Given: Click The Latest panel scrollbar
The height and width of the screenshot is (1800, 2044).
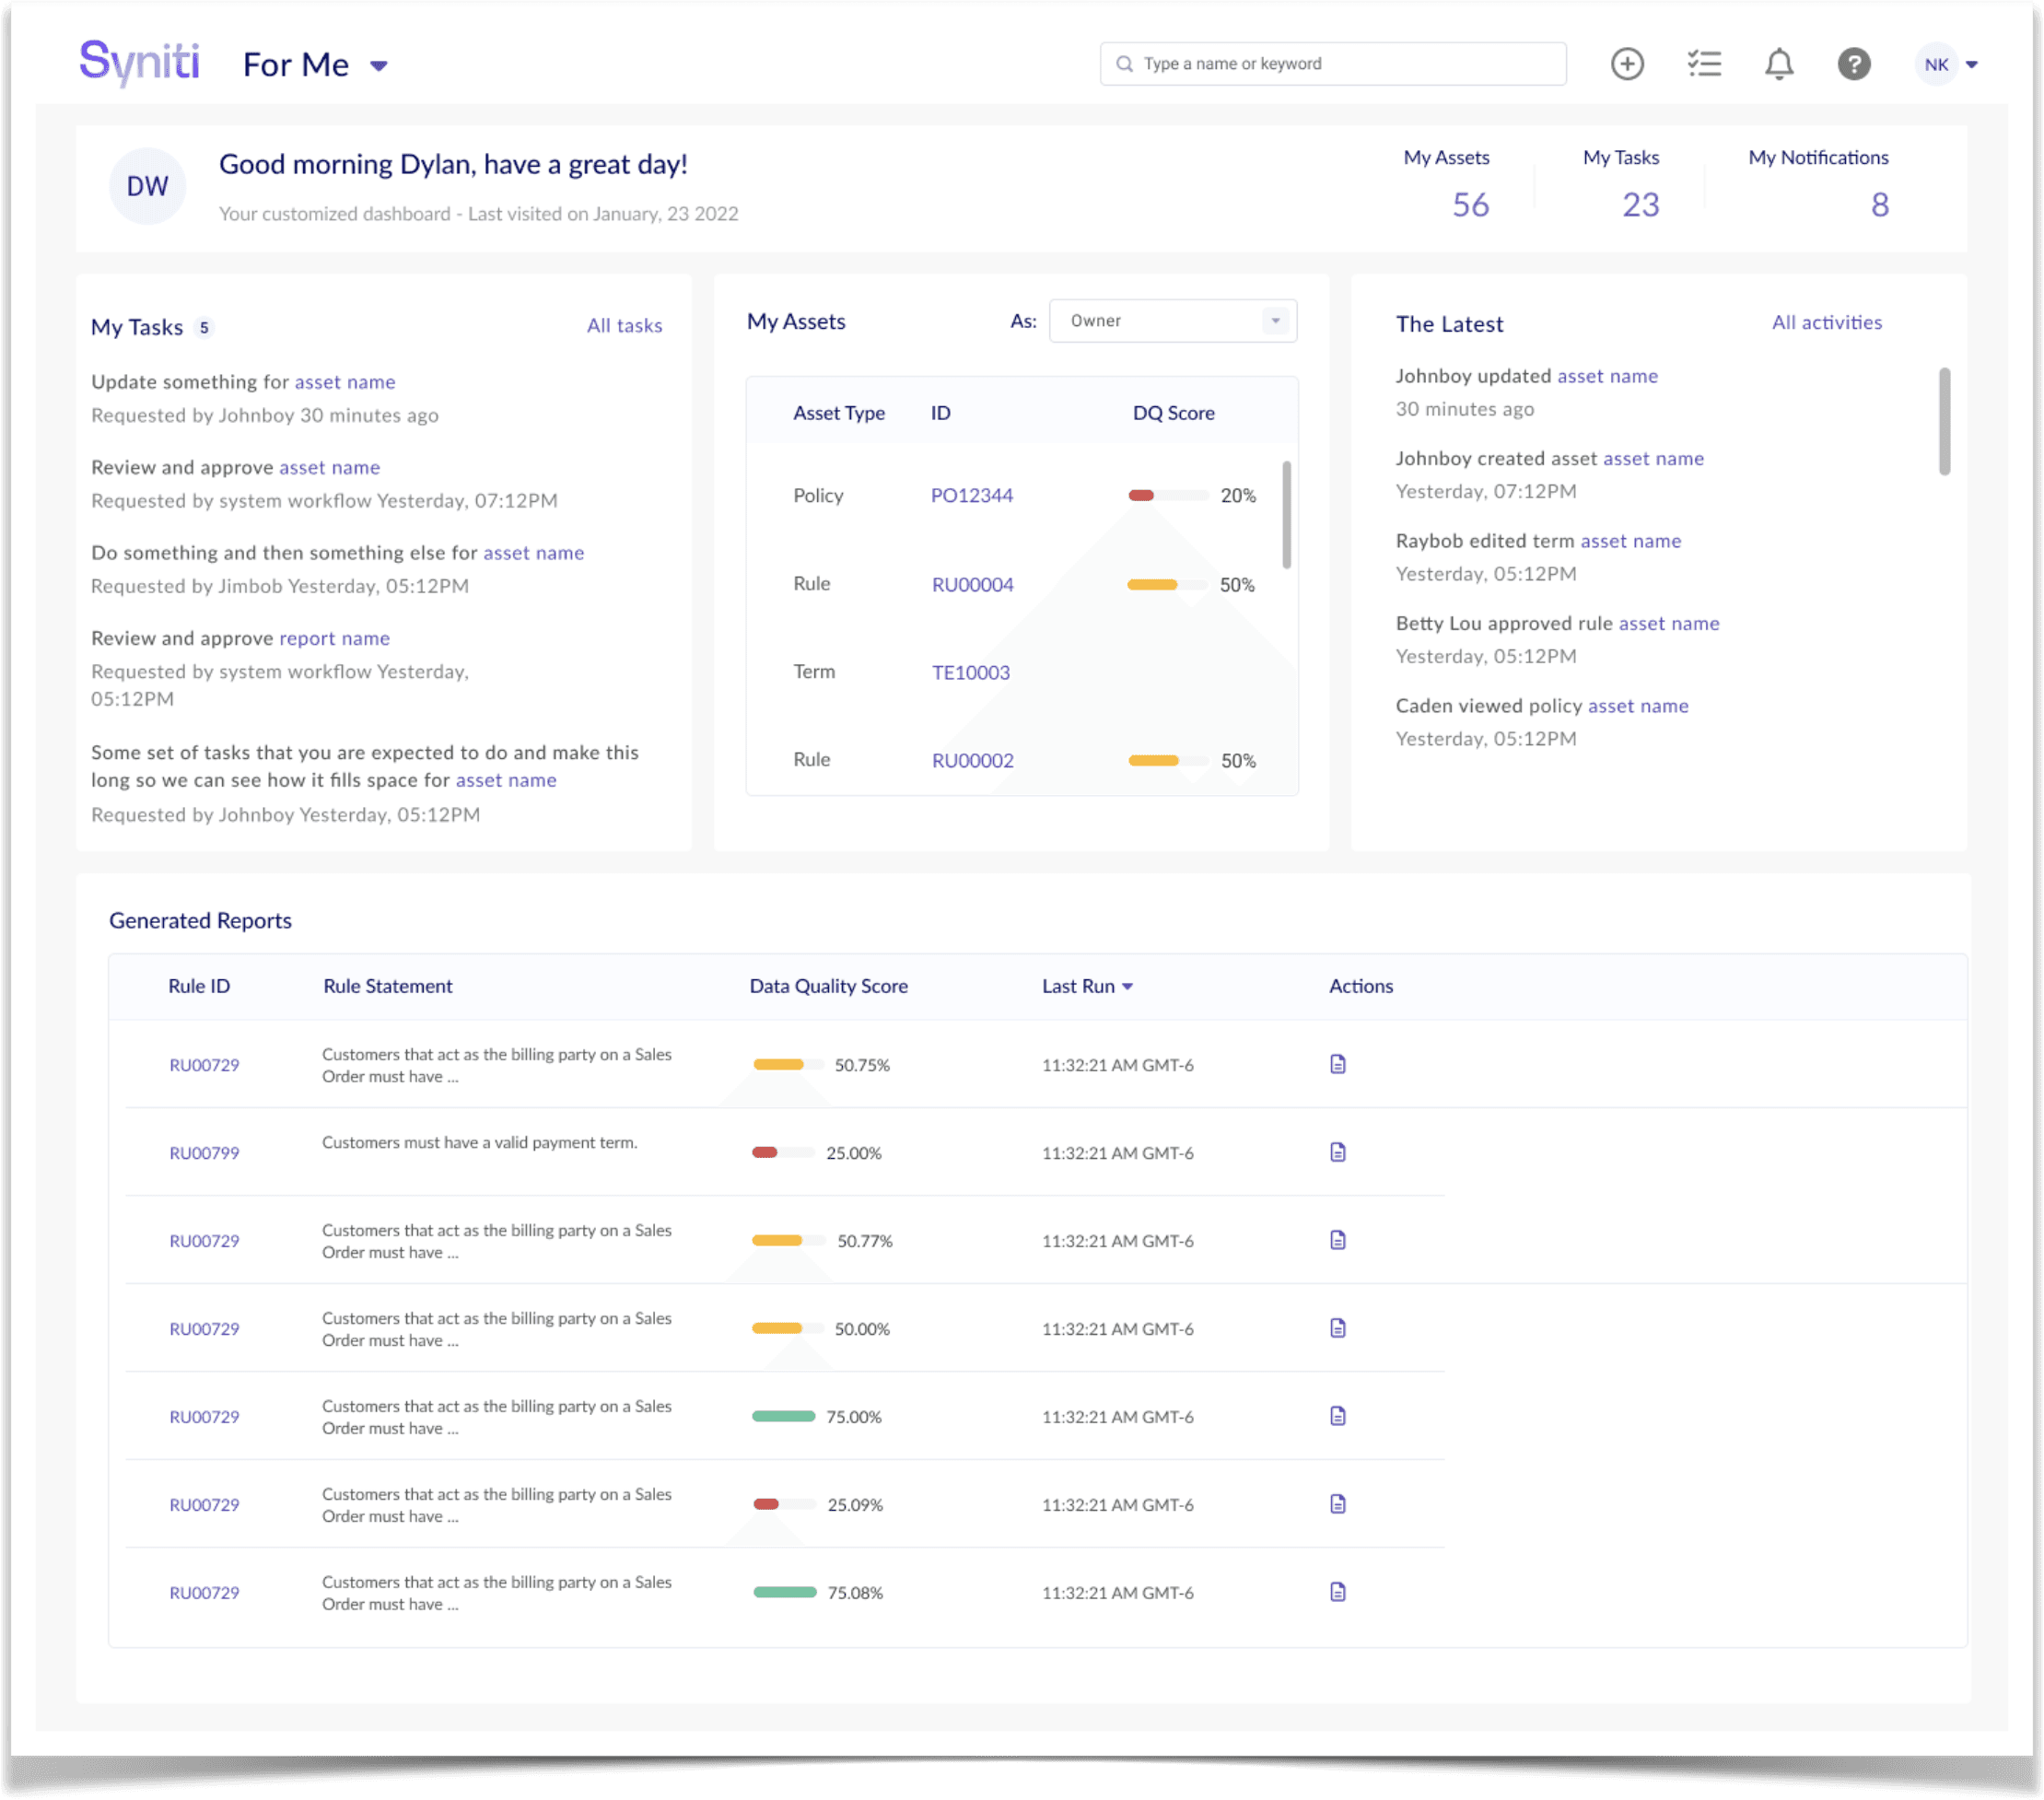Looking at the screenshot, I should [x=1944, y=421].
